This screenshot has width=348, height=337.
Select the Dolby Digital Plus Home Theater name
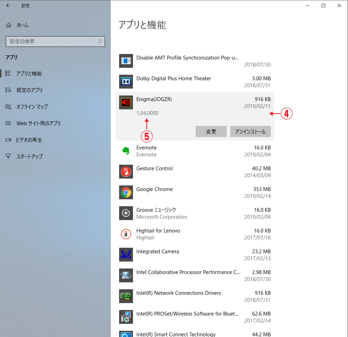coord(173,79)
